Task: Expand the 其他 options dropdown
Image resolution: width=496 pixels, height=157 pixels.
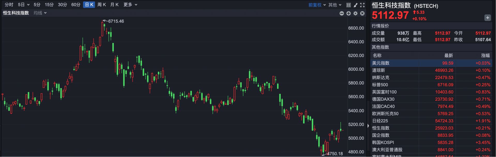Action: click(x=335, y=5)
